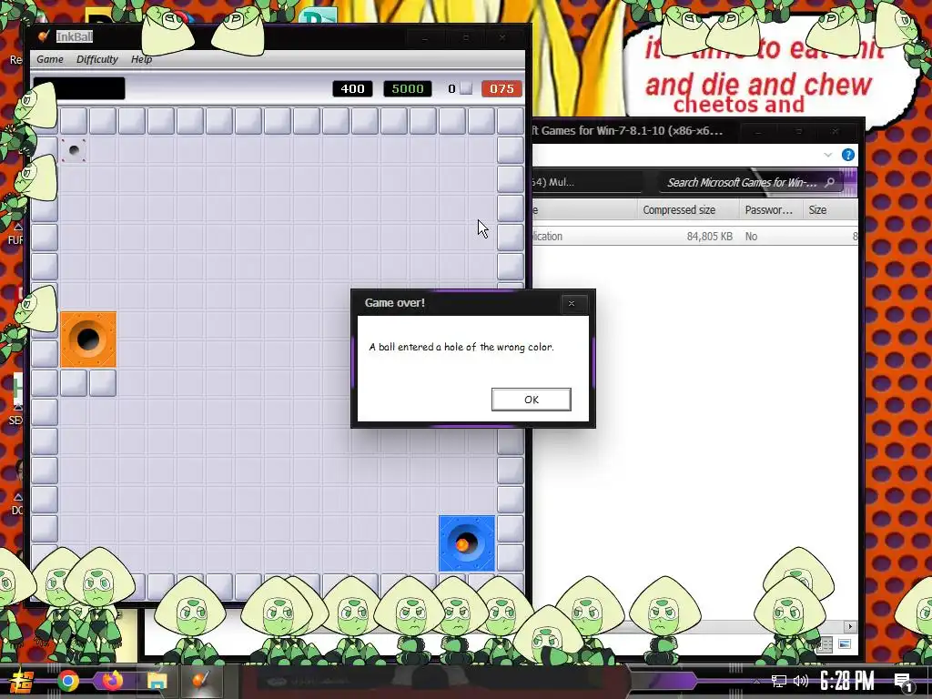Click the small ball spawner tile
This screenshot has width=932, height=699.
pos(74,150)
